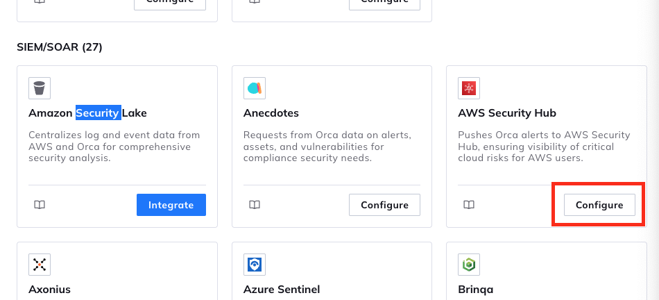Select the Axonius card title

[49, 290]
